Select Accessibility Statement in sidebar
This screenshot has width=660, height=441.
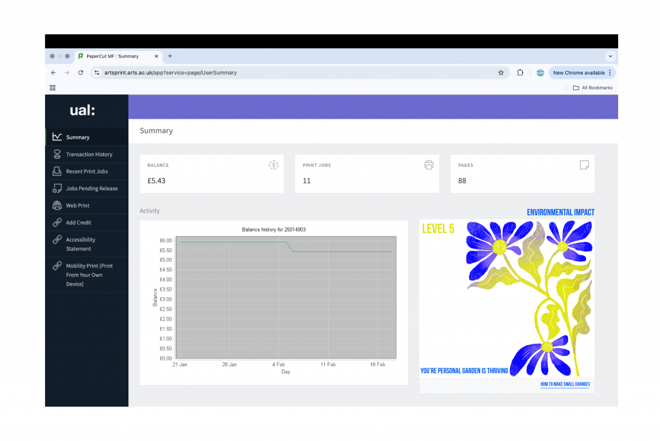(x=81, y=244)
